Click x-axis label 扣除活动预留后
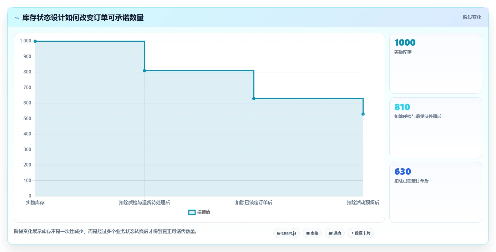496x252 pixels. [x=363, y=202]
